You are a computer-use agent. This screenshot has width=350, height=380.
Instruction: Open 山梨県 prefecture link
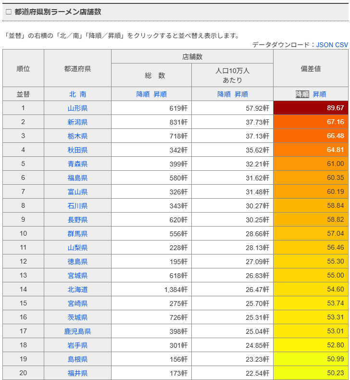[77, 247]
